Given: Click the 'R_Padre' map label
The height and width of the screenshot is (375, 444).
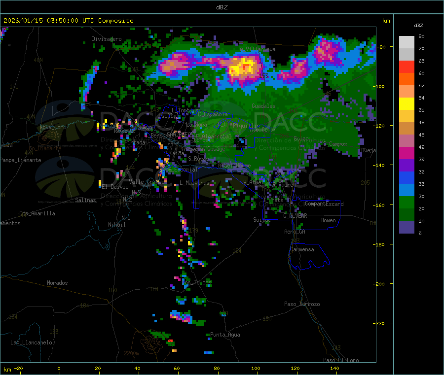Looking at the screenshot, I should [283, 185].
